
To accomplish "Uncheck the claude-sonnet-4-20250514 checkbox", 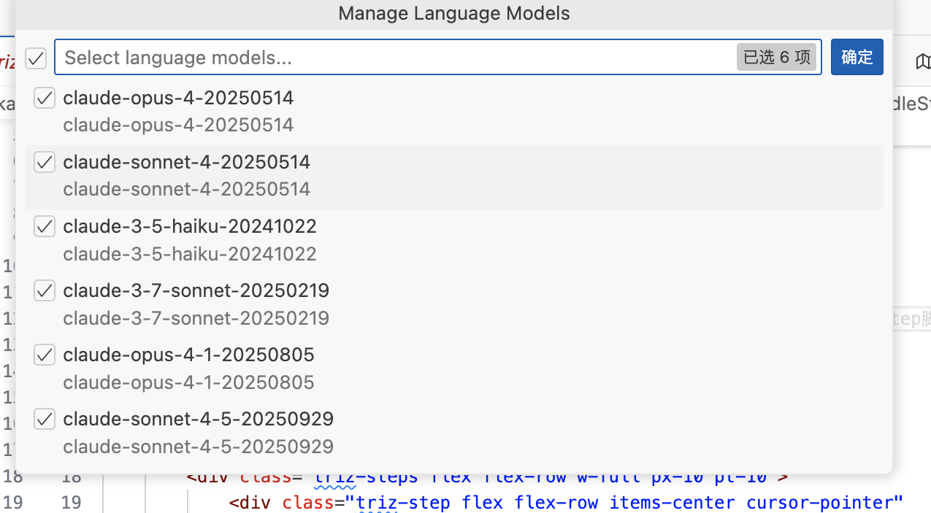I will [45, 163].
